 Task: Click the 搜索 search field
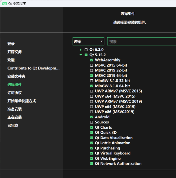tap(141, 41)
